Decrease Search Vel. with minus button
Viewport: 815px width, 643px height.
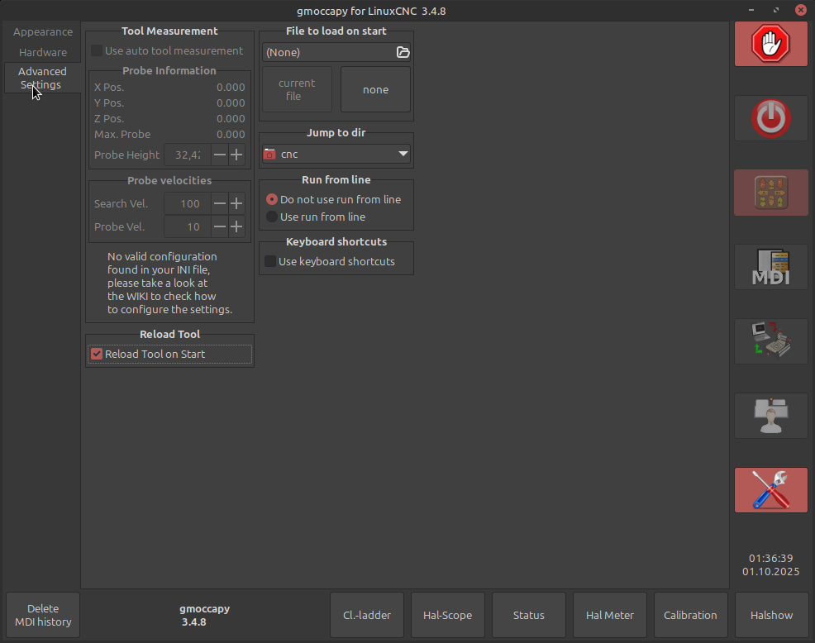click(219, 203)
